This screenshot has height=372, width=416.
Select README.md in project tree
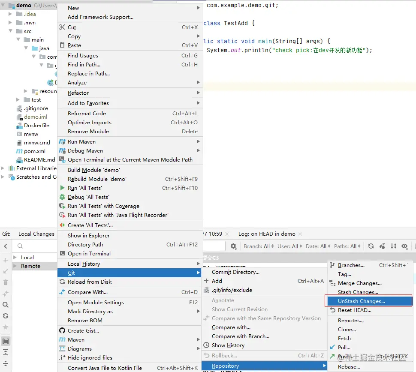39,159
